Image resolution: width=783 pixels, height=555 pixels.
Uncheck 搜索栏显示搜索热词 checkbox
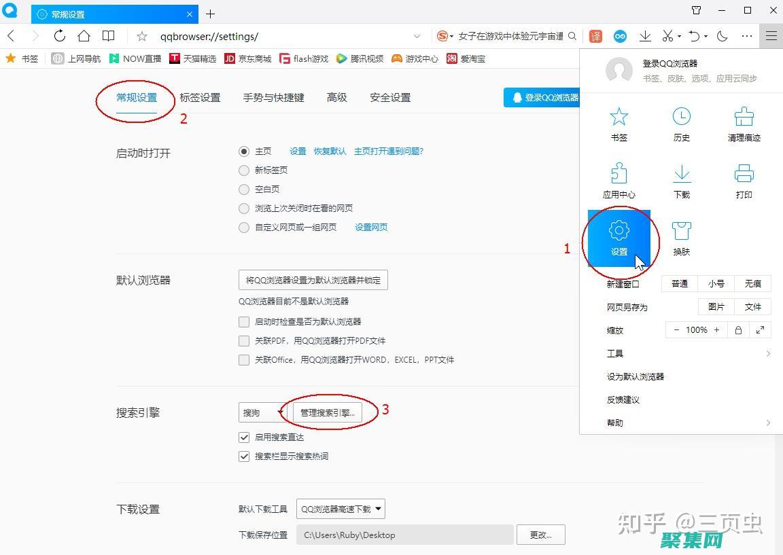coord(244,456)
